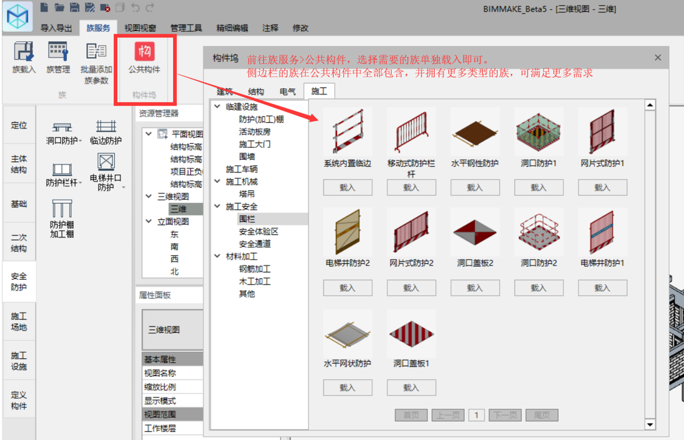This screenshot has height=440, width=684.
Task: Click 载入 under 网片式防护2
Action: (411, 288)
